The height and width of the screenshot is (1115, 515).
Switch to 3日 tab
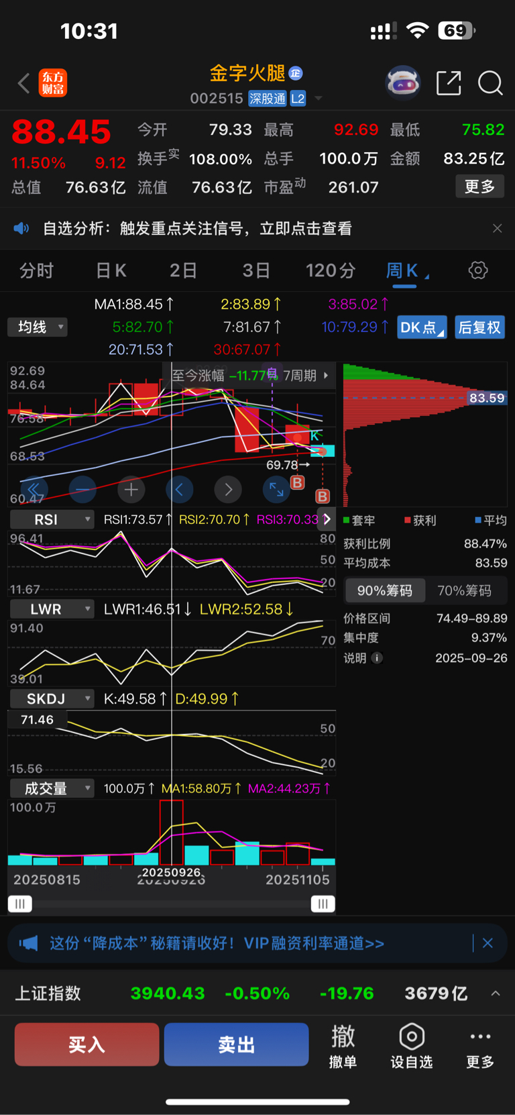256,270
